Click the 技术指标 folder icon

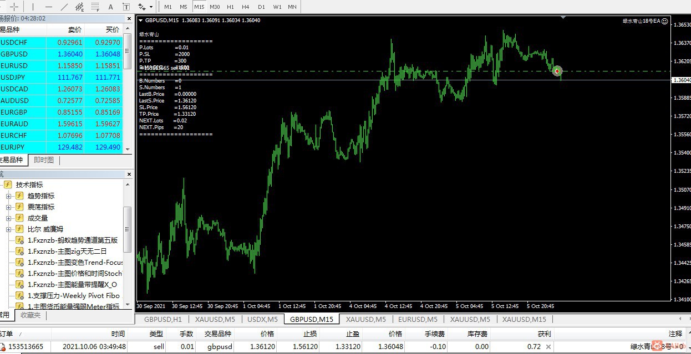pos(8,184)
